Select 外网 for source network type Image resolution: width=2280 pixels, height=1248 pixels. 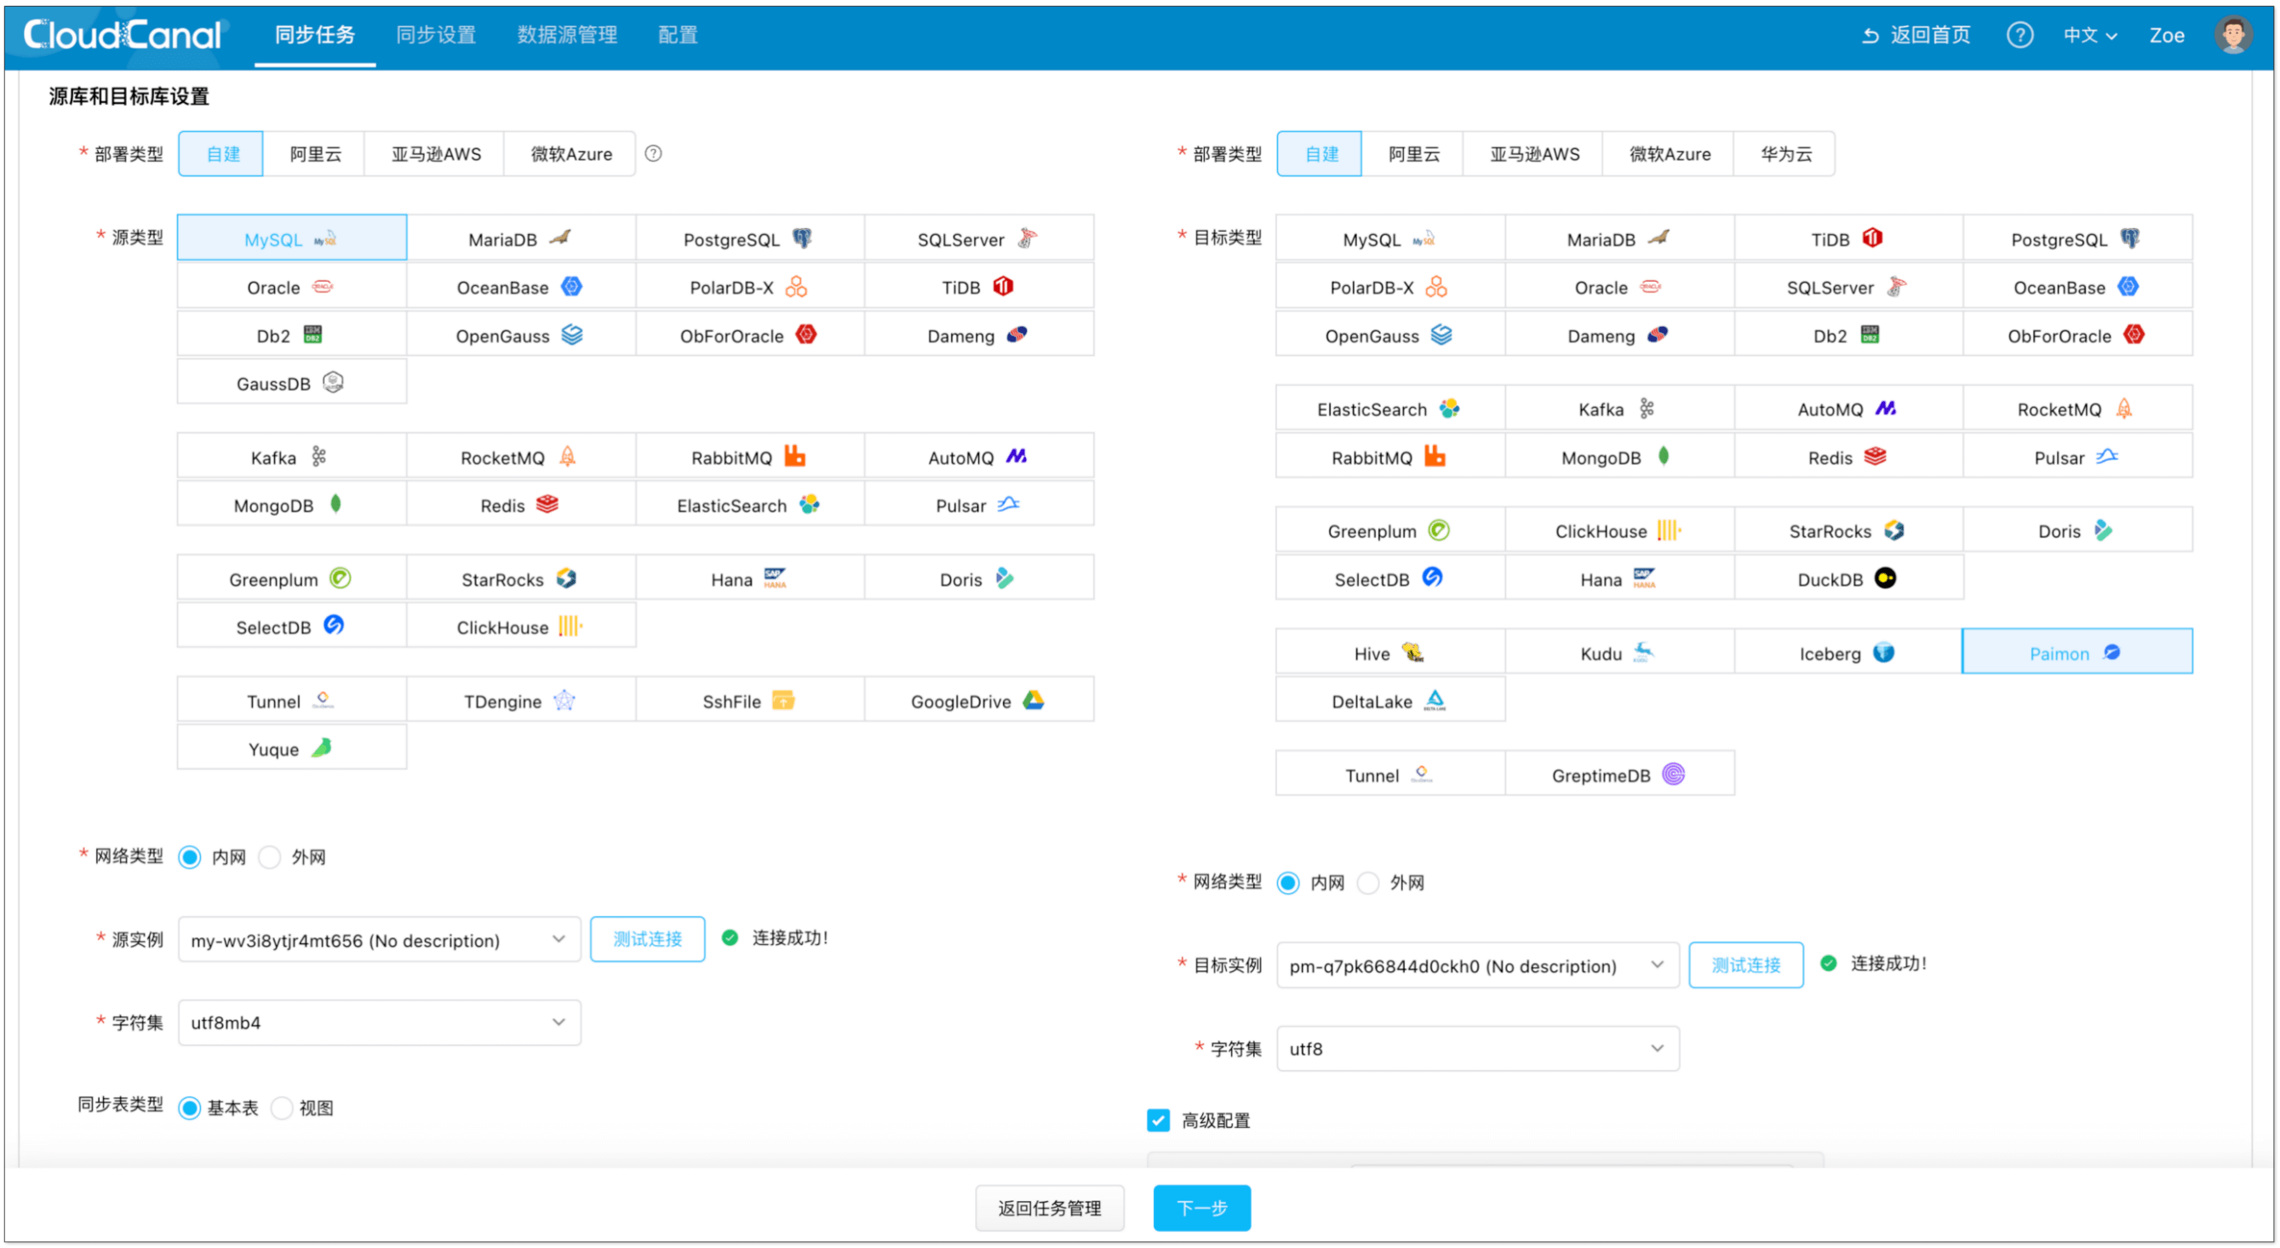(271, 857)
